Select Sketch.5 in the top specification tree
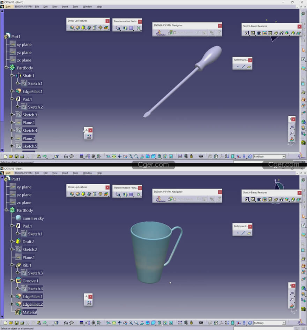 coord(30,146)
